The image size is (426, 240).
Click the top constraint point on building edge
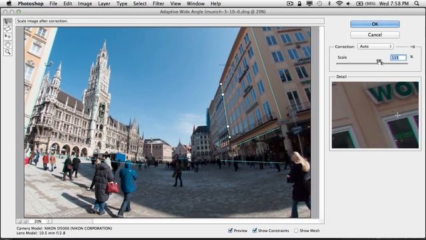[221, 84]
